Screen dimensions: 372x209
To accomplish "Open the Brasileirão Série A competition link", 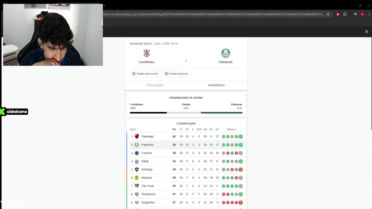I will [141, 44].
